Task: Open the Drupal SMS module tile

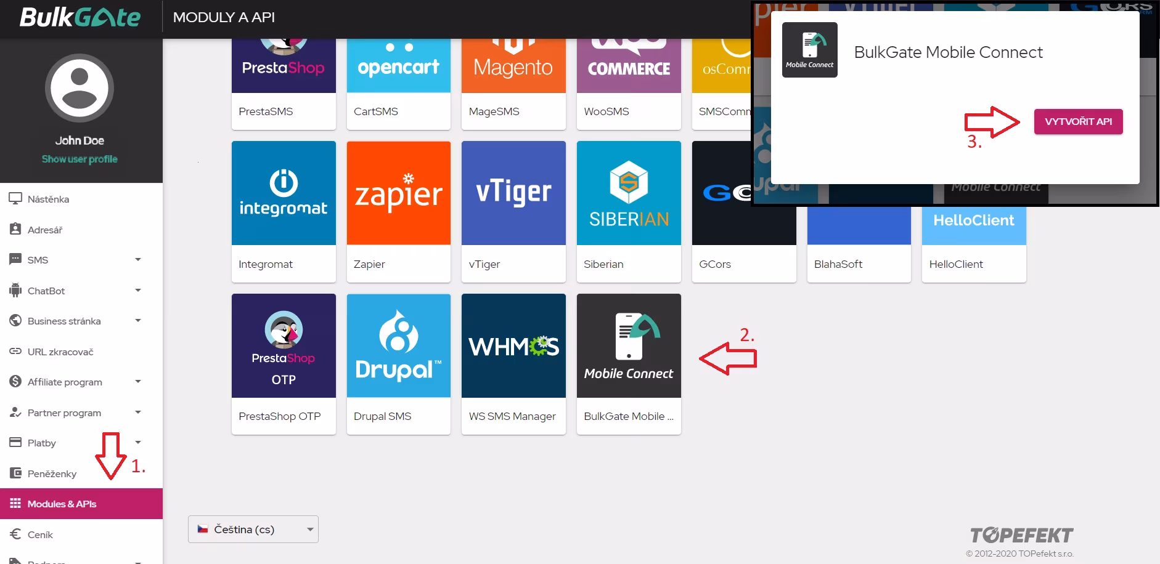Action: click(399, 364)
